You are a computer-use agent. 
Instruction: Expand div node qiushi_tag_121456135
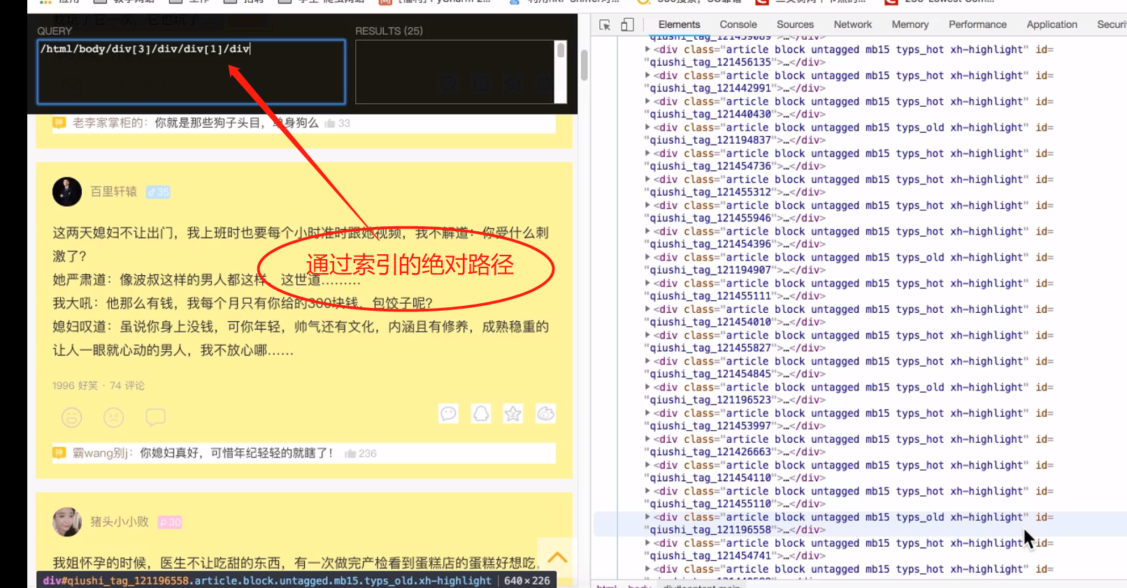coord(647,50)
